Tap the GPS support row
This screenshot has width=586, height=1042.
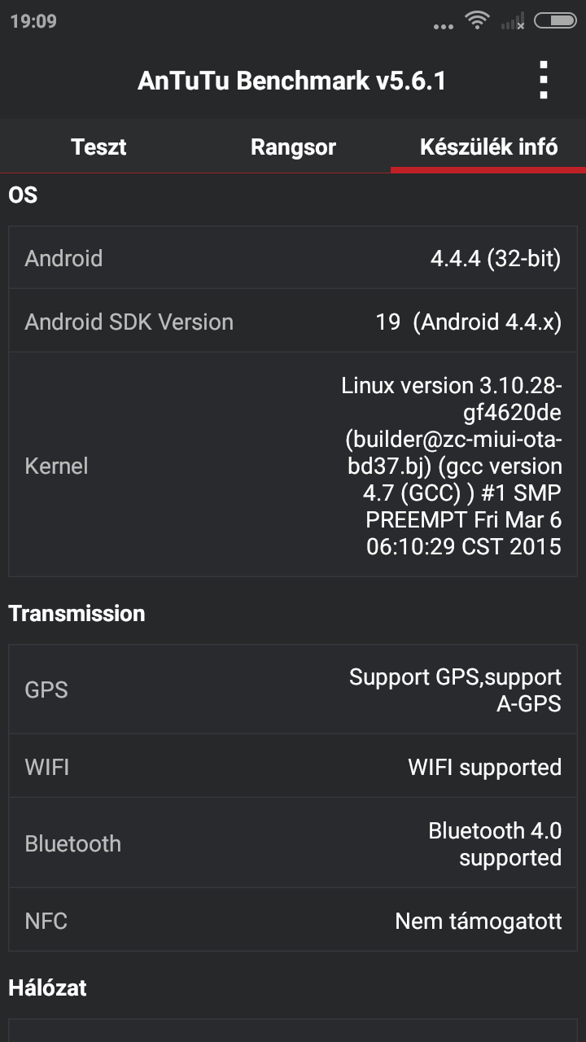pos(293,690)
